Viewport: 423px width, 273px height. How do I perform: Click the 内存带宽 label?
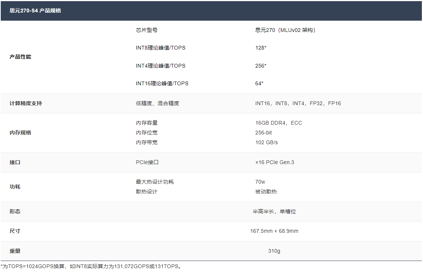click(x=147, y=143)
